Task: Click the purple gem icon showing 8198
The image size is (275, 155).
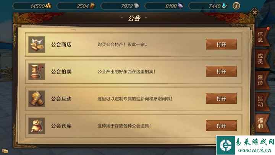Action: click(180, 6)
